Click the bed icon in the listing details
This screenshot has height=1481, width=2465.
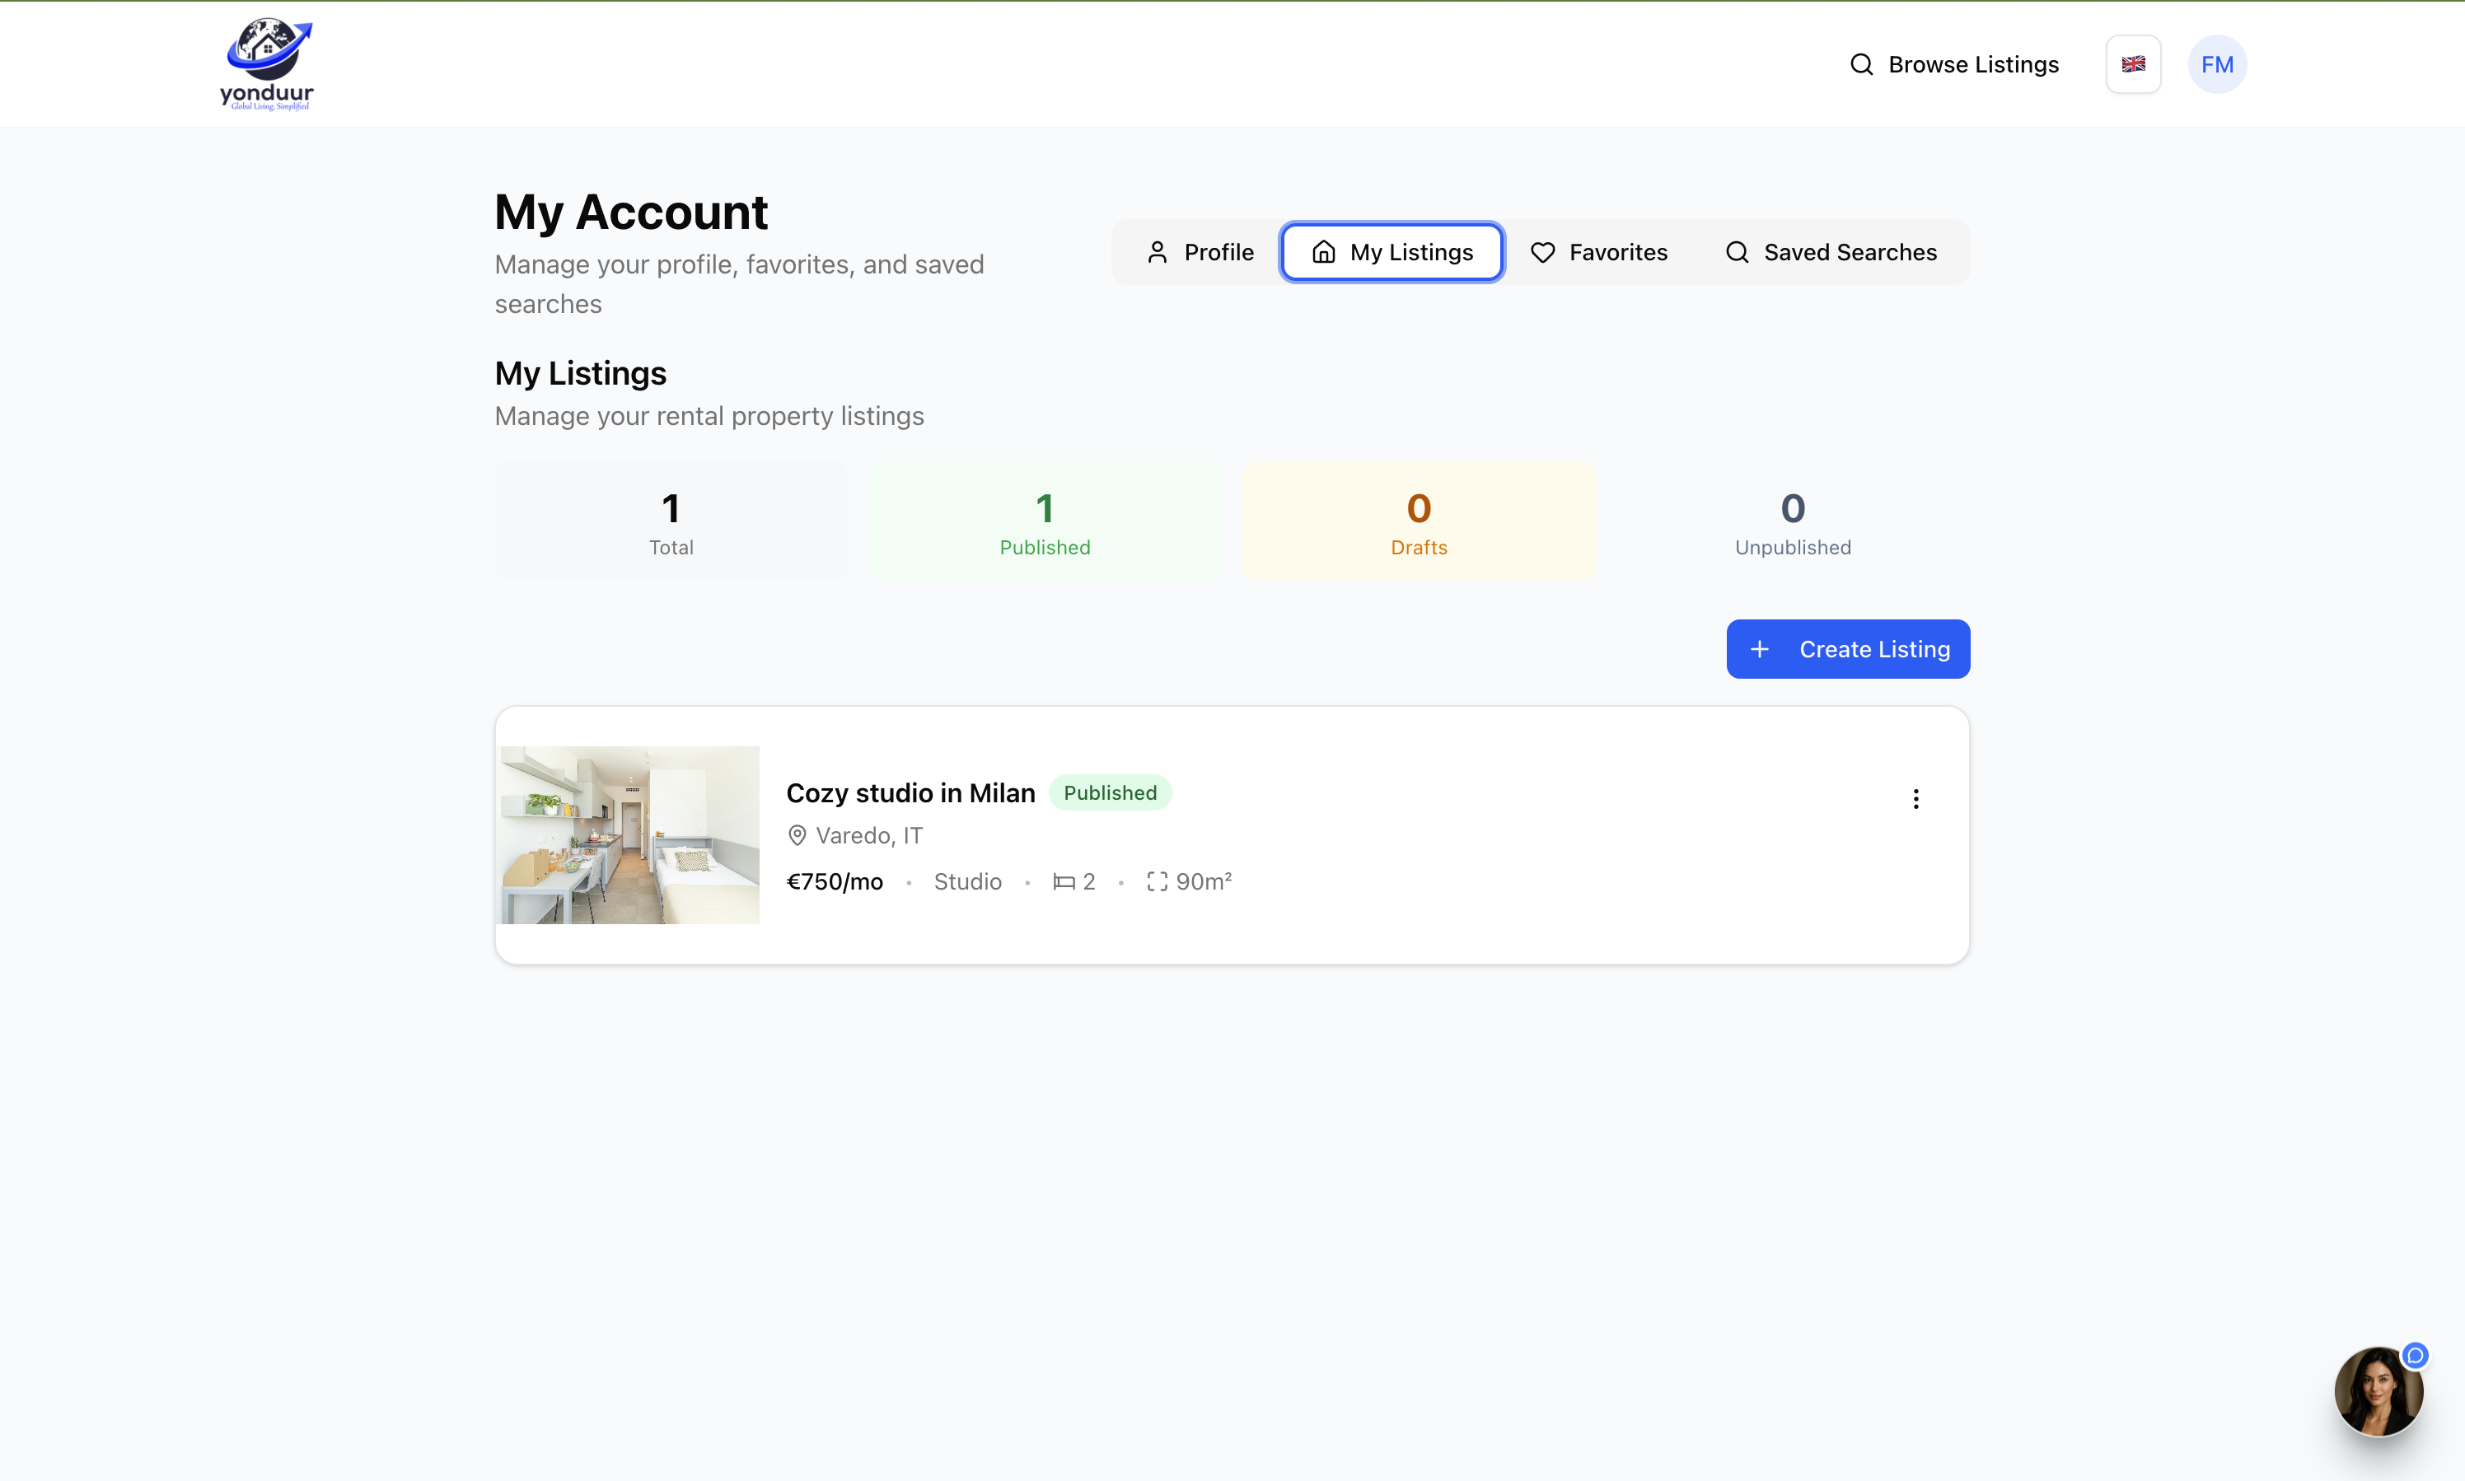[1064, 882]
